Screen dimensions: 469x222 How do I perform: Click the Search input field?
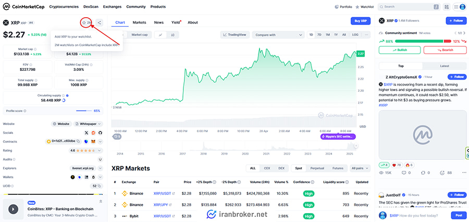pos(409,7)
